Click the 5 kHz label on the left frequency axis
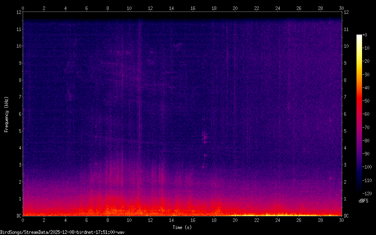This screenshot has width=376, height=235. [x=19, y=131]
